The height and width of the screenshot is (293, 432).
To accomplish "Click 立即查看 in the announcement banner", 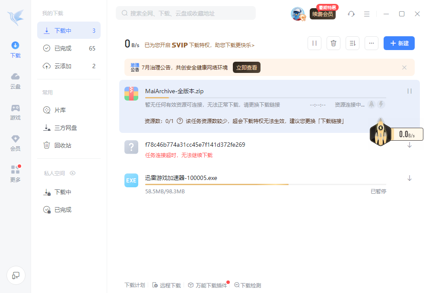I will pos(247,67).
